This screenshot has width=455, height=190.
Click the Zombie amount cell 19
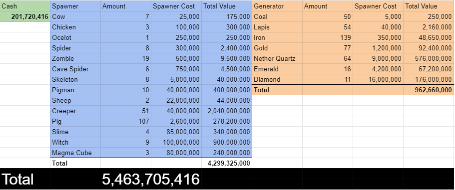click(126, 59)
